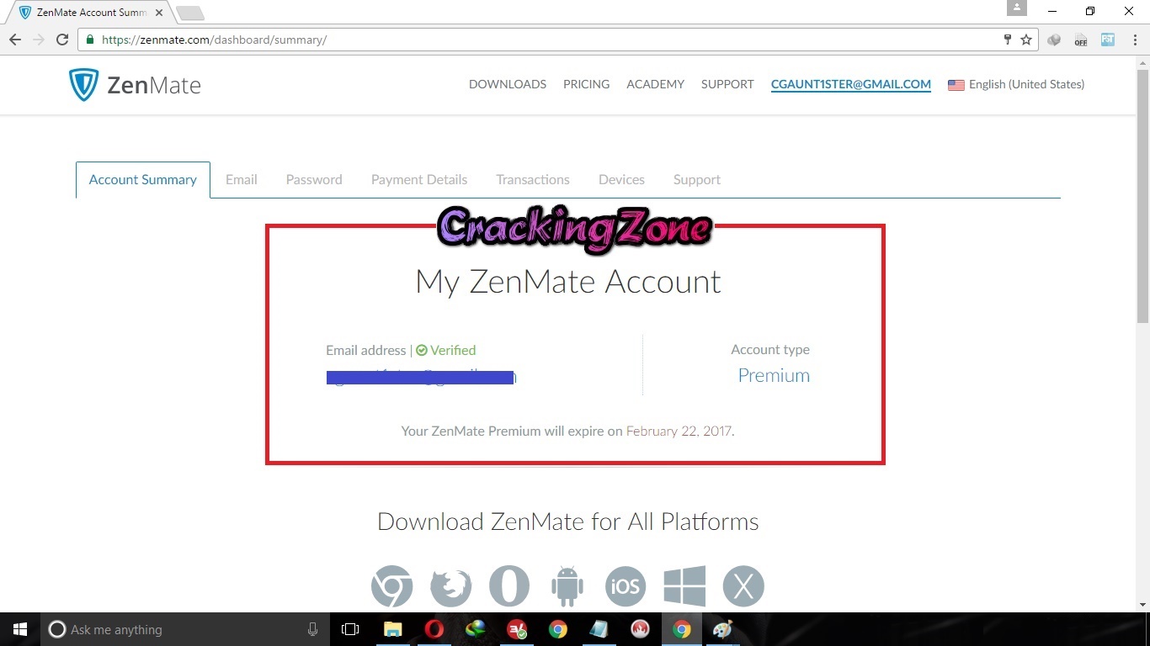Open the Password tab

pyautogui.click(x=314, y=180)
